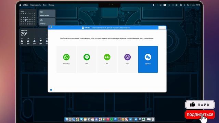Open Spotify from the Dock
The width and height of the screenshot is (219, 123).
[x=112, y=119]
